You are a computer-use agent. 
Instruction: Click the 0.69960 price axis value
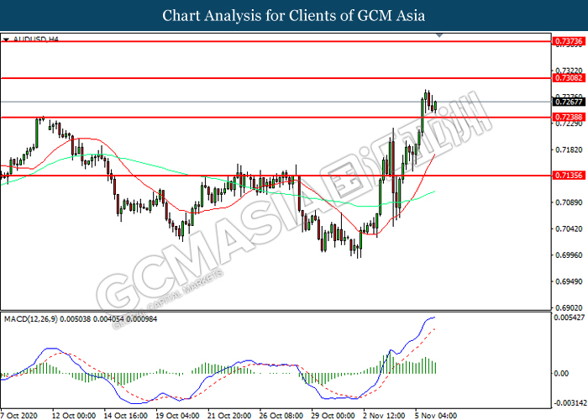[569, 255]
